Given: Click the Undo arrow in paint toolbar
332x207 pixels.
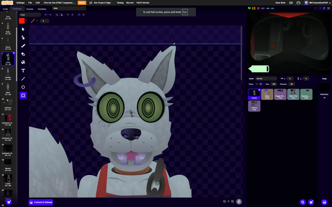Looking at the screenshot, I should coord(46,15).
